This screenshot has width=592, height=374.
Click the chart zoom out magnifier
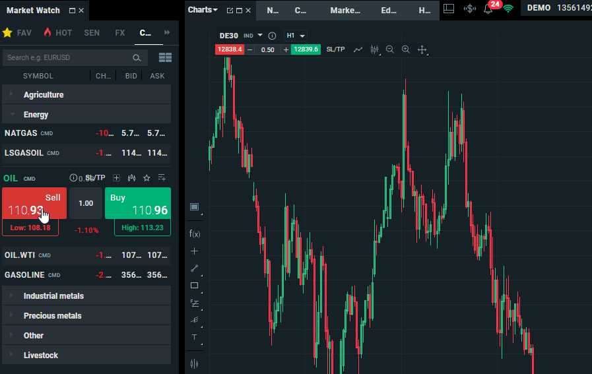(x=390, y=49)
